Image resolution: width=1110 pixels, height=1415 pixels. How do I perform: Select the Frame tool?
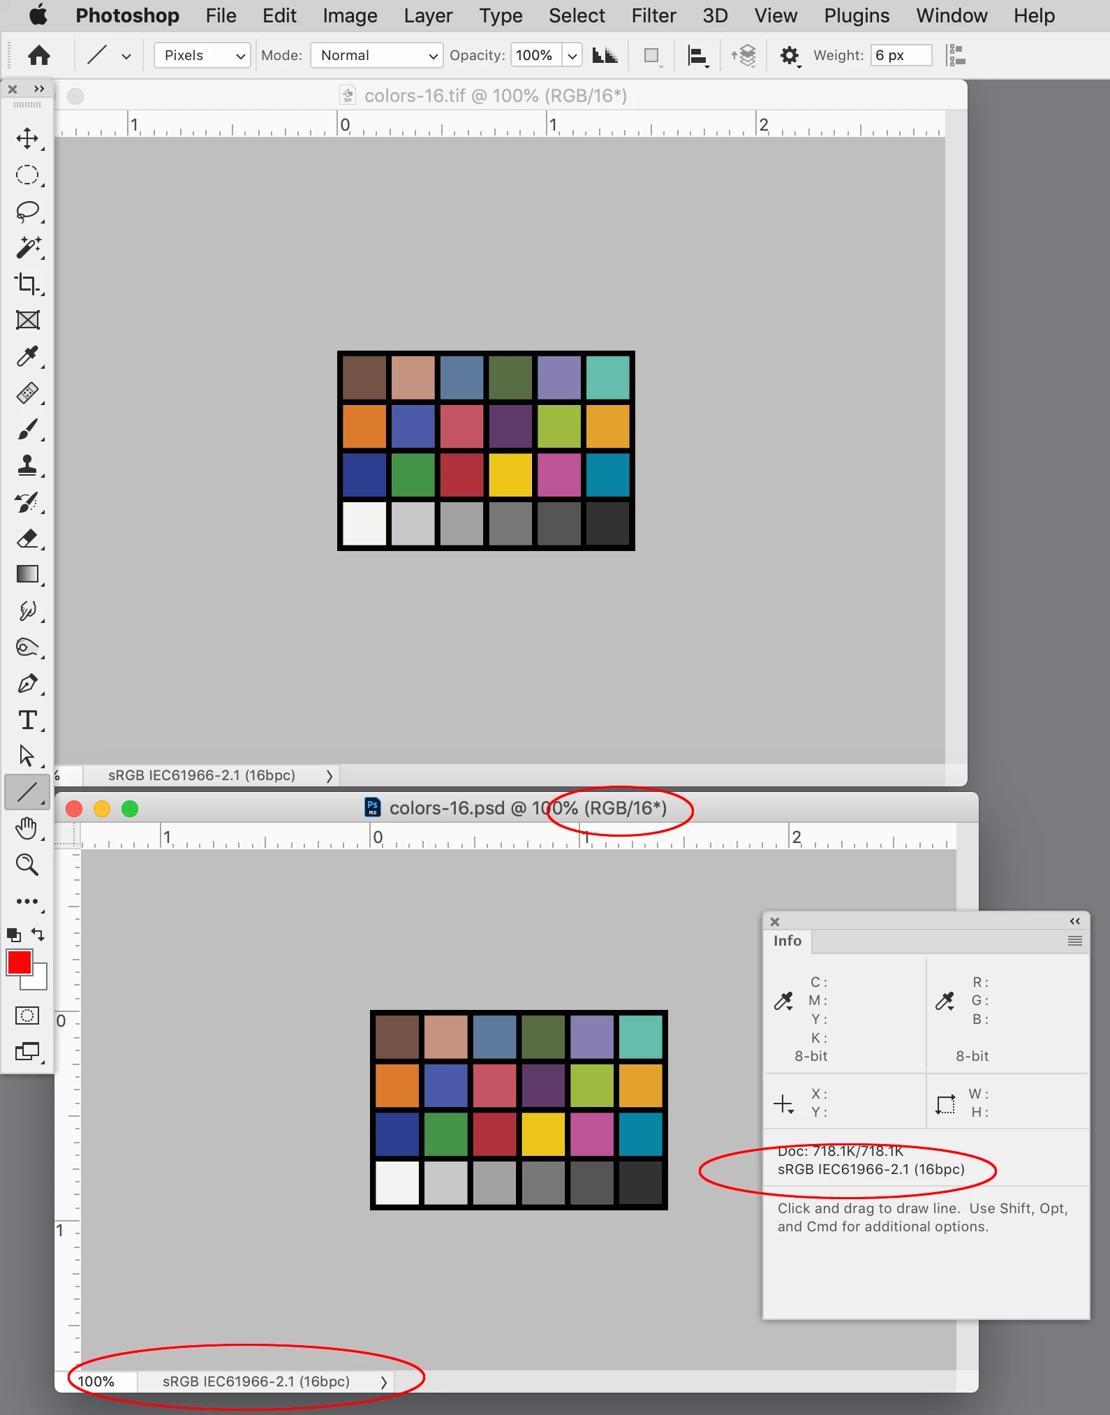(x=27, y=320)
